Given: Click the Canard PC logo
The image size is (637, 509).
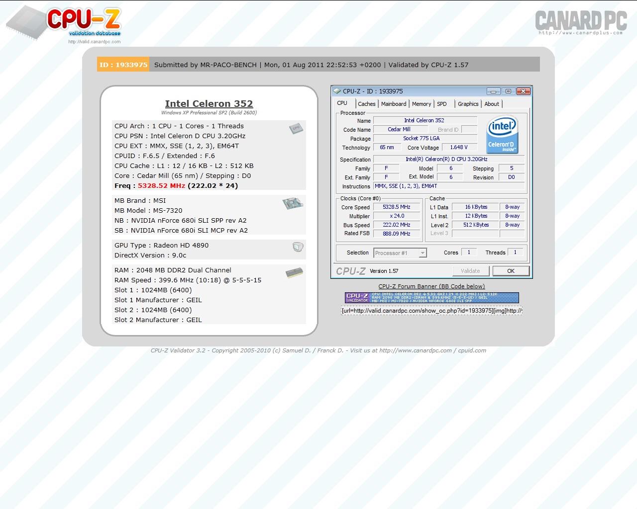Looking at the screenshot, I should click(581, 23).
